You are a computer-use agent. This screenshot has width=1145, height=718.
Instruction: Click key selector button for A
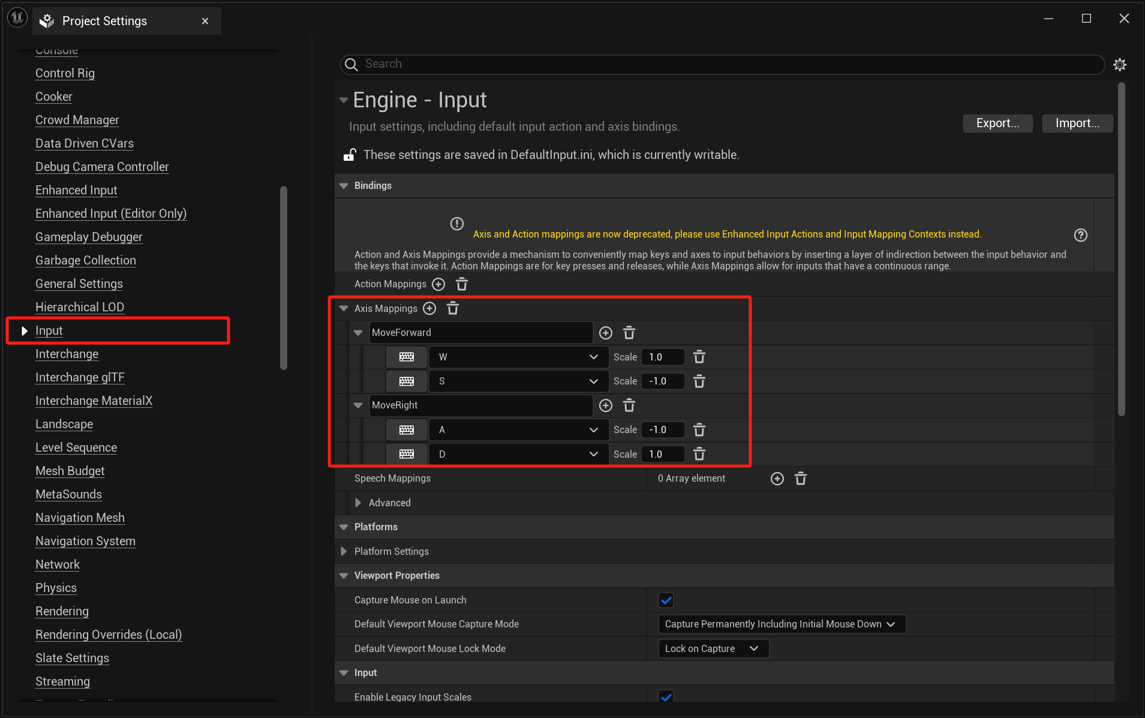pos(407,430)
